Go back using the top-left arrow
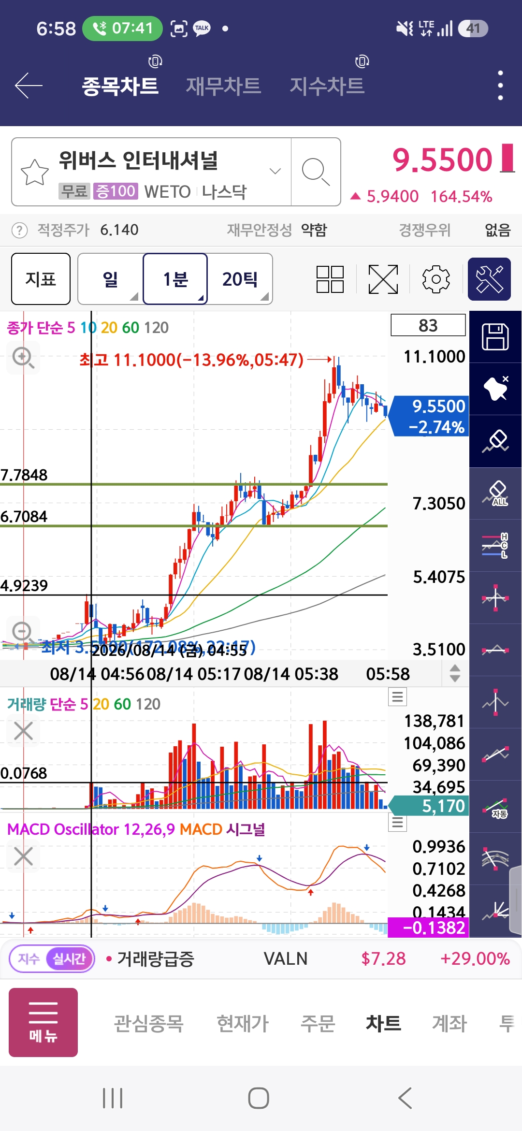Screen dimensions: 522x1131 tap(29, 86)
